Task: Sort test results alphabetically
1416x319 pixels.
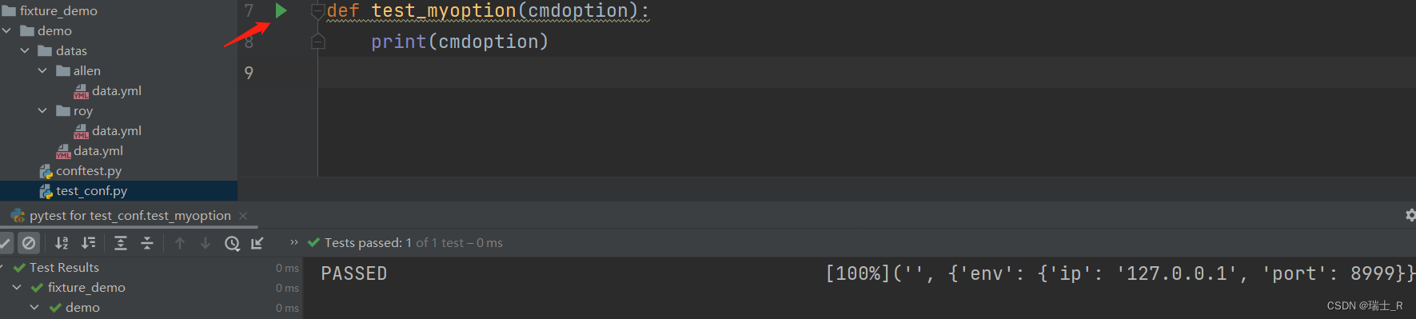Action: (62, 243)
